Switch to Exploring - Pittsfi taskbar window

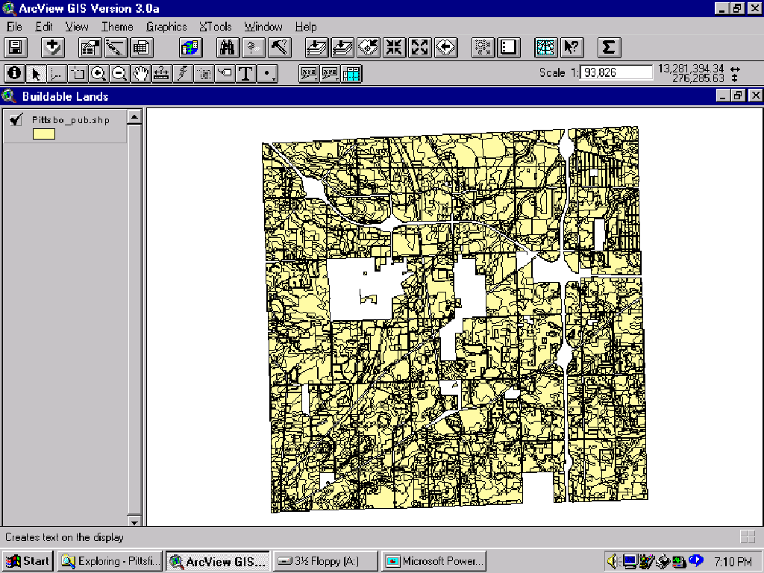coord(110,561)
